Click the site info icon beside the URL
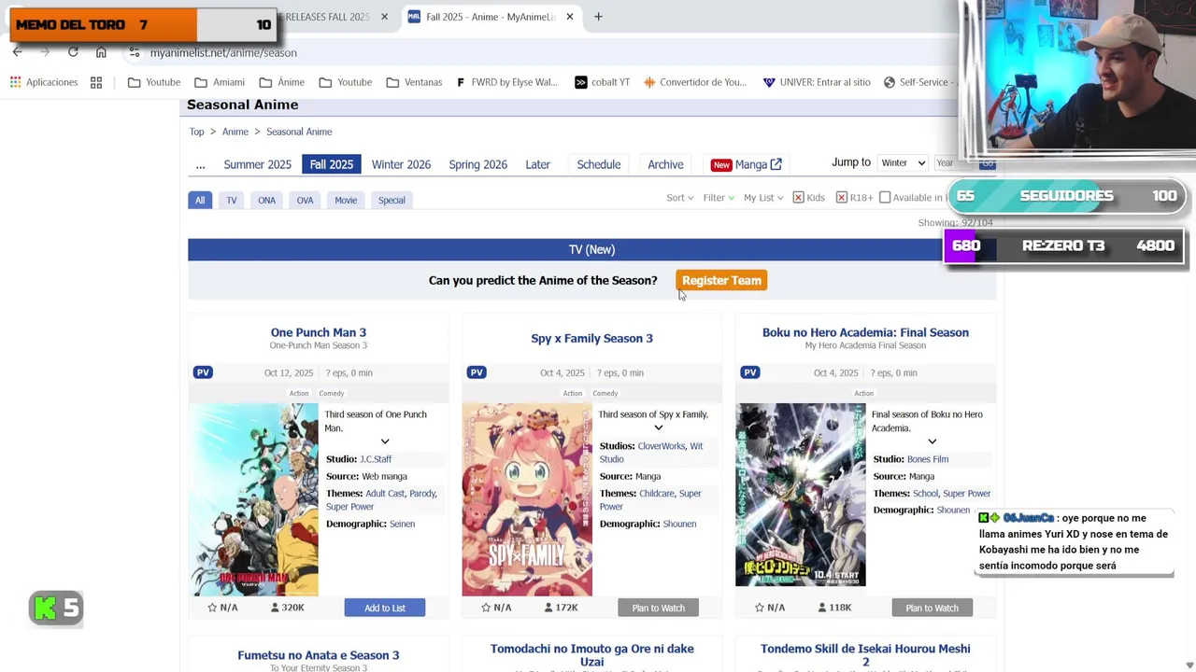 pos(135,52)
